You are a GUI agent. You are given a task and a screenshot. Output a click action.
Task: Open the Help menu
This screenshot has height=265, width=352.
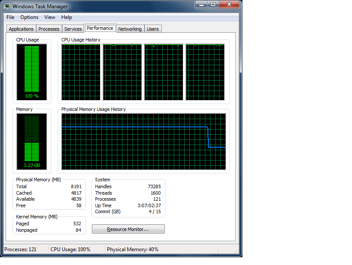tap(66, 17)
